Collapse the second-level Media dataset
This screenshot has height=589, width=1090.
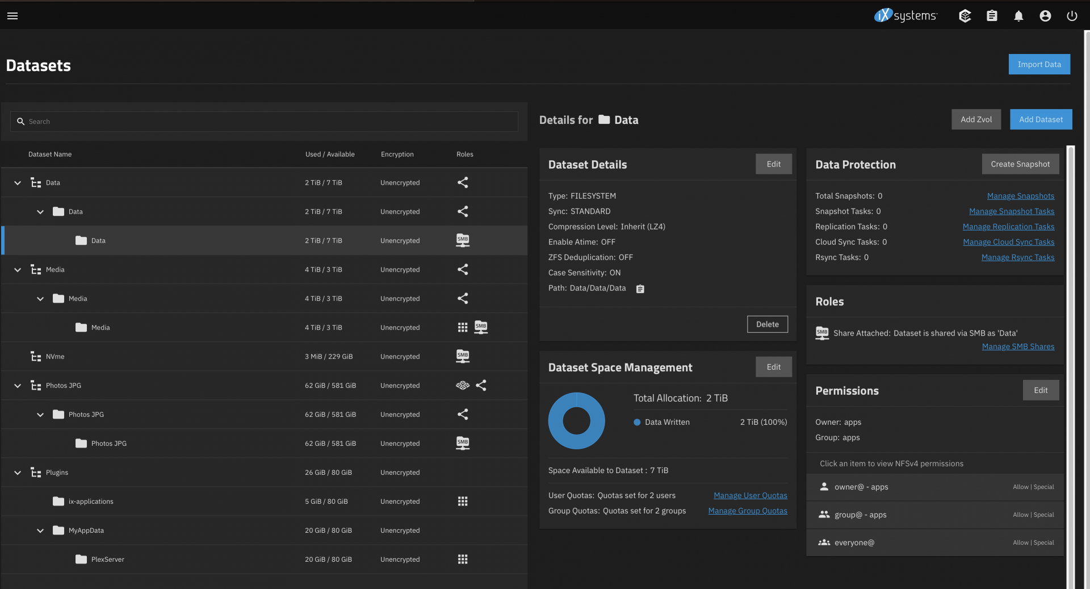[x=40, y=299]
